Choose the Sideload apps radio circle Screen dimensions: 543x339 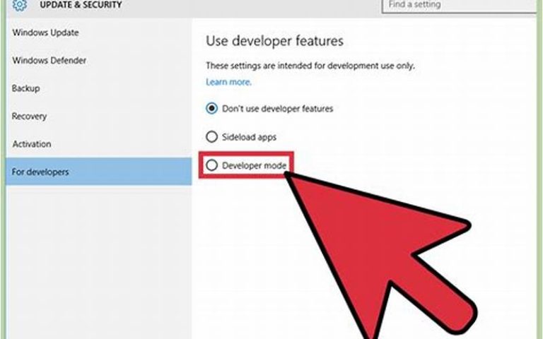211,136
